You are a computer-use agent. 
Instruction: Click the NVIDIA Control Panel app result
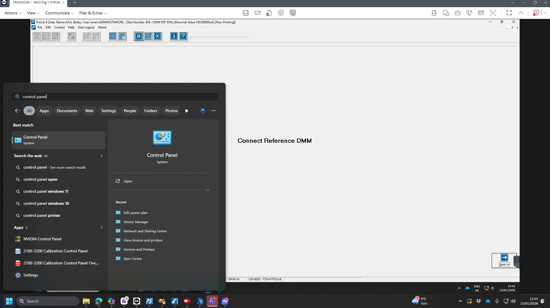[x=58, y=239]
